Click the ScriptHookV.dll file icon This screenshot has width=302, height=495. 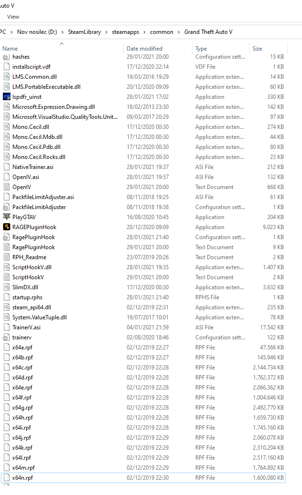click(6, 267)
